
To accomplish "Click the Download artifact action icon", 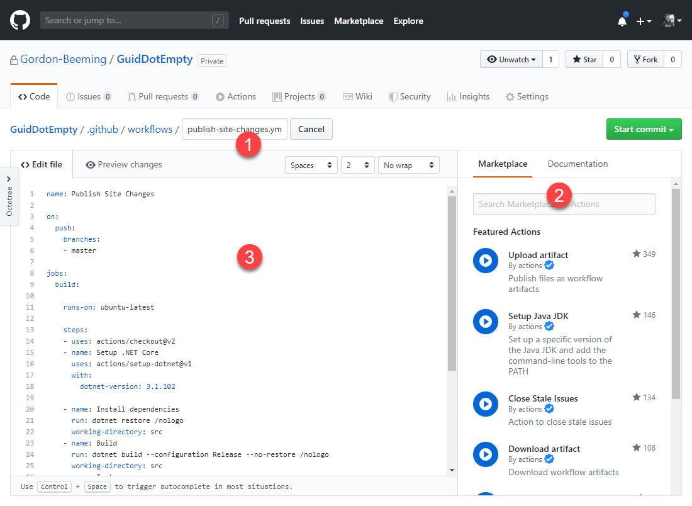I will tap(486, 454).
